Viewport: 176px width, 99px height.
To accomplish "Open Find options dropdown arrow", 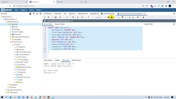I will (x=63, y=17).
